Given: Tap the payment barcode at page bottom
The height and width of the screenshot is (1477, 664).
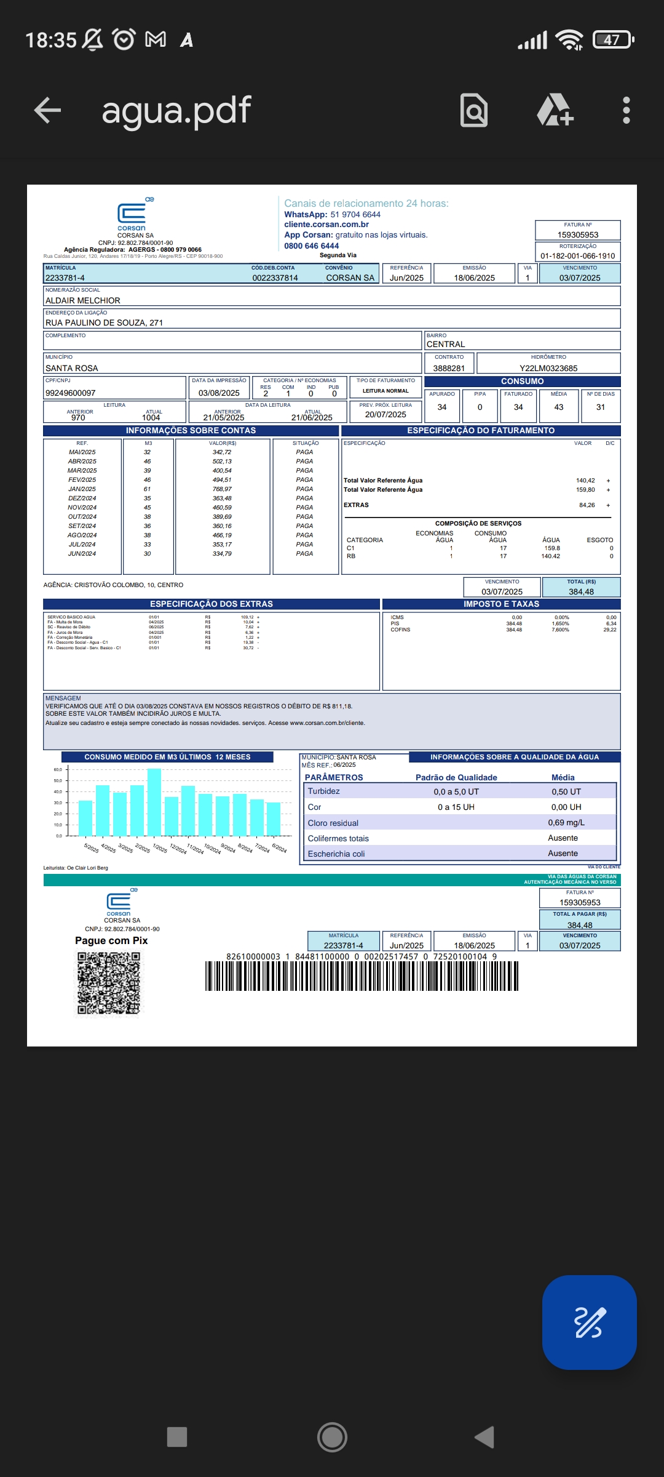Looking at the screenshot, I should [x=362, y=976].
